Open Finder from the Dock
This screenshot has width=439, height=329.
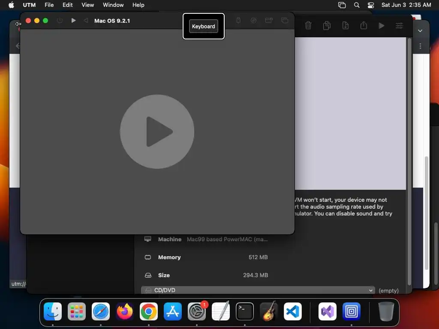click(x=53, y=311)
